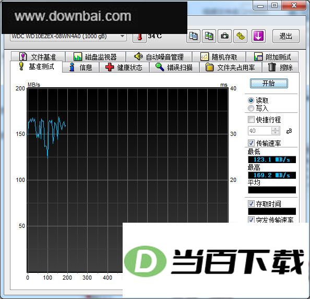Switch to the 附加测试 tab
Viewport: 310px width, 299px height.
[x=272, y=57]
